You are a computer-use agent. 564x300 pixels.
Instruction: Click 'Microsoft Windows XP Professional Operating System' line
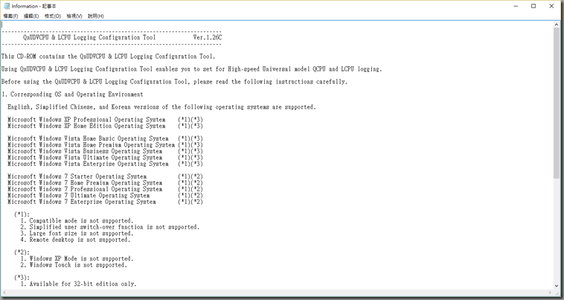pos(105,119)
